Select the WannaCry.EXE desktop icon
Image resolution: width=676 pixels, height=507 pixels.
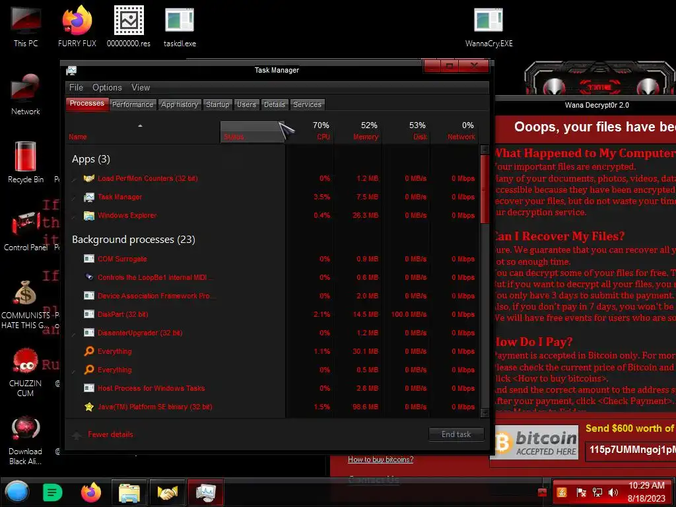(489, 26)
